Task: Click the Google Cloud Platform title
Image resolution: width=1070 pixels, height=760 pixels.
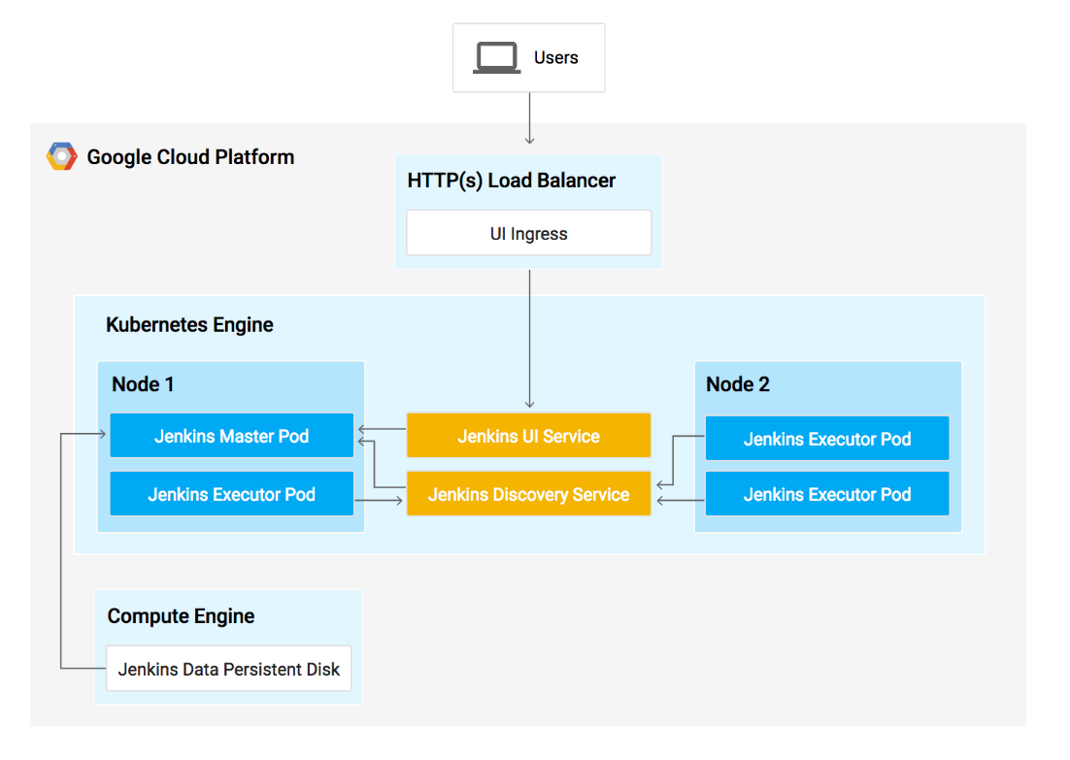Action: (190, 157)
